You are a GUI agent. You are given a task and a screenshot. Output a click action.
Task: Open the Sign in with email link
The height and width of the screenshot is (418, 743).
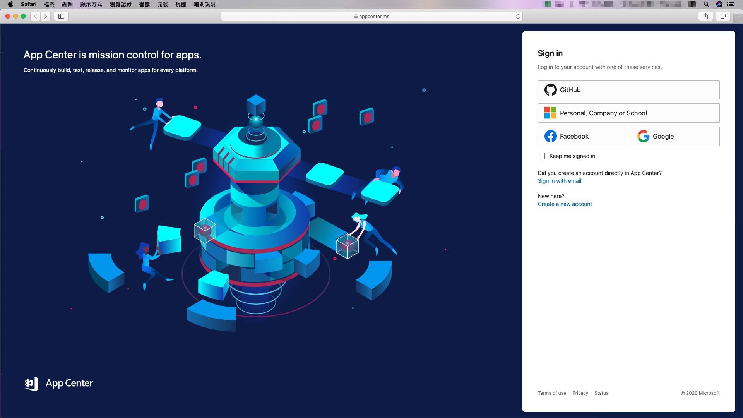click(559, 181)
